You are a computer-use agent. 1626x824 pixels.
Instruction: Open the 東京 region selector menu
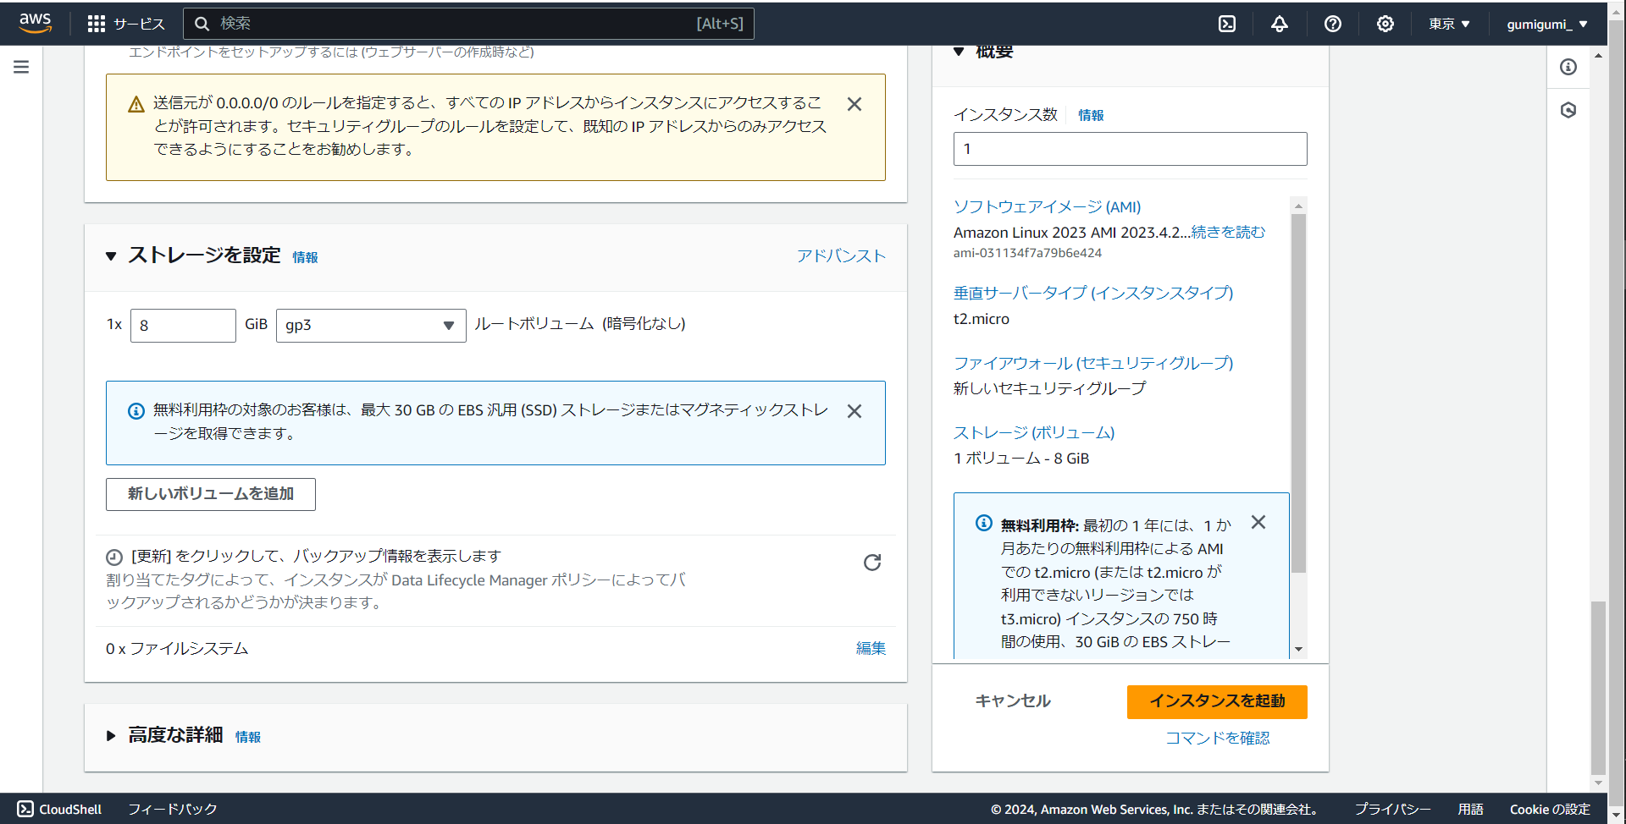tap(1448, 23)
